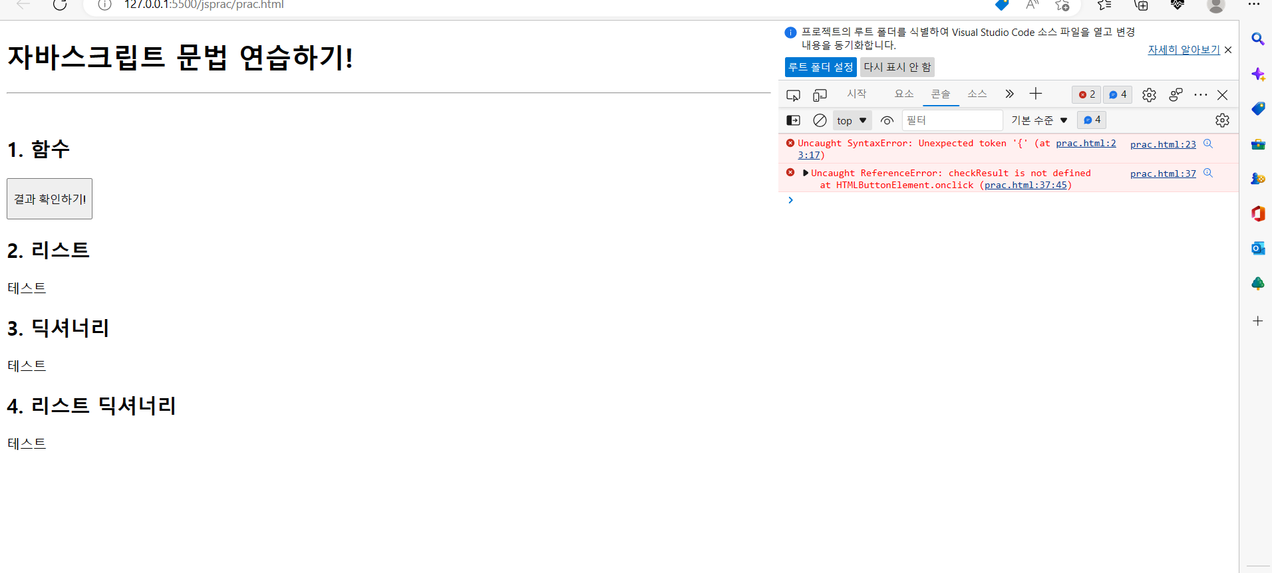Image resolution: width=1272 pixels, height=573 pixels.
Task: Open Edge settings and more menu
Action: coord(1254,4)
